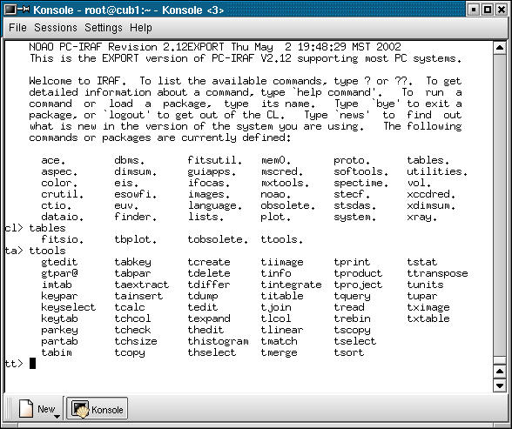Image resolution: width=512 pixels, height=429 pixels.
Task: Minimize the Konsole window
Action: (474, 10)
